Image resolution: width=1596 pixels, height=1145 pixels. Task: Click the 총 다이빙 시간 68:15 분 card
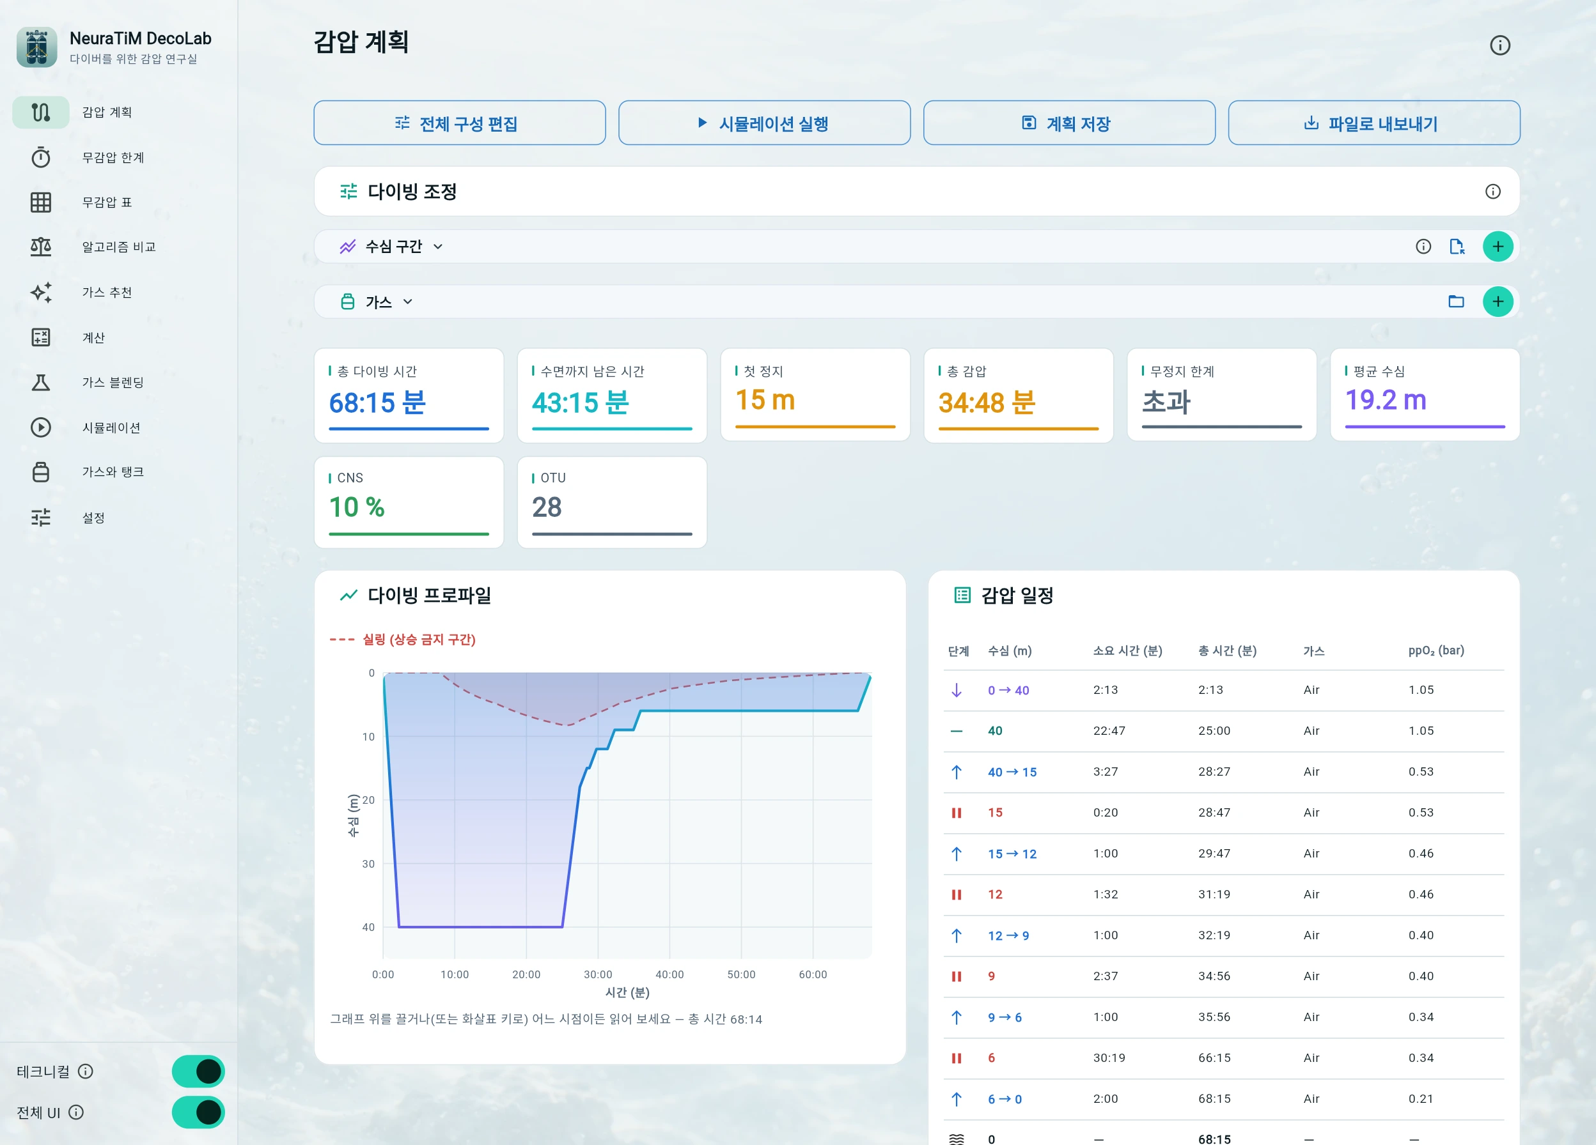pyautogui.click(x=409, y=396)
